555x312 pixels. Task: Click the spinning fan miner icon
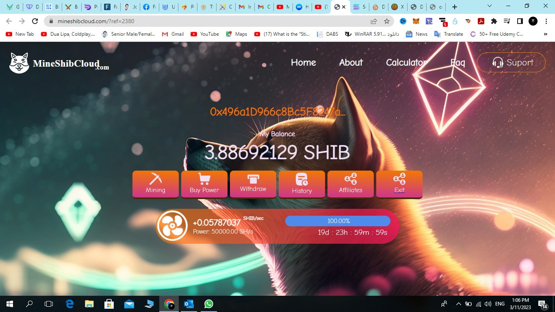(x=172, y=226)
